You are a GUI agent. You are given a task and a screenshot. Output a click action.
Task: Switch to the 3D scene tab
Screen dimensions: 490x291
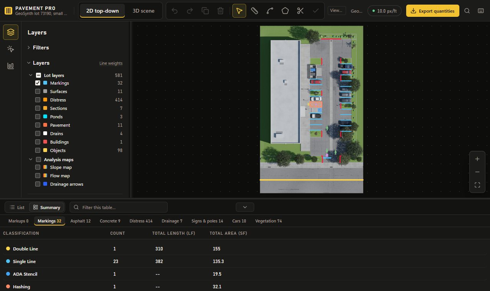coord(144,11)
